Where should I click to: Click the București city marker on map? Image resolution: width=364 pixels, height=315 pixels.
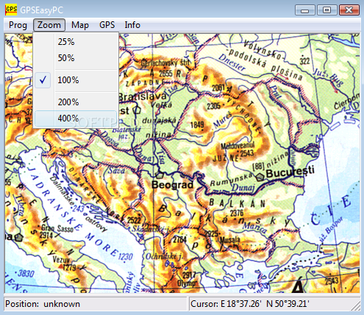260,177
